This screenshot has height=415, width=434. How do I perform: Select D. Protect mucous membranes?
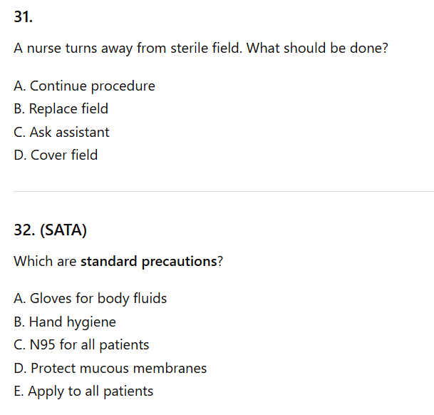pyautogui.click(x=110, y=369)
